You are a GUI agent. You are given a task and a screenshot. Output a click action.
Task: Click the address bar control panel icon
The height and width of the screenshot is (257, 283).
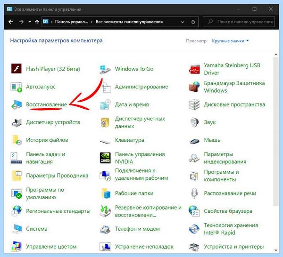pos(45,22)
